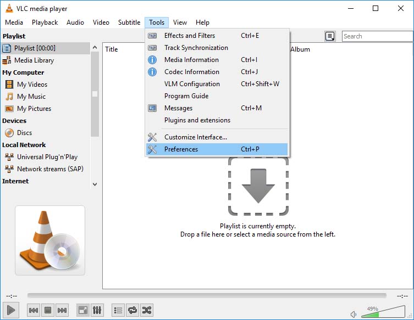Click the Media Information info icon

coord(152,60)
